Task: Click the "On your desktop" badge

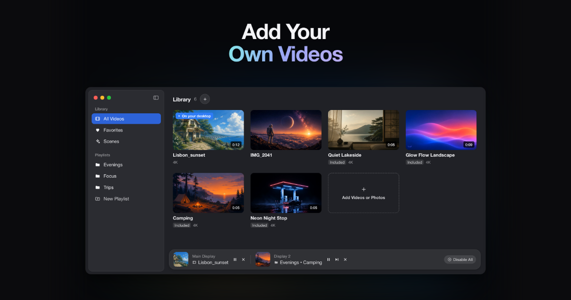Action: [194, 116]
